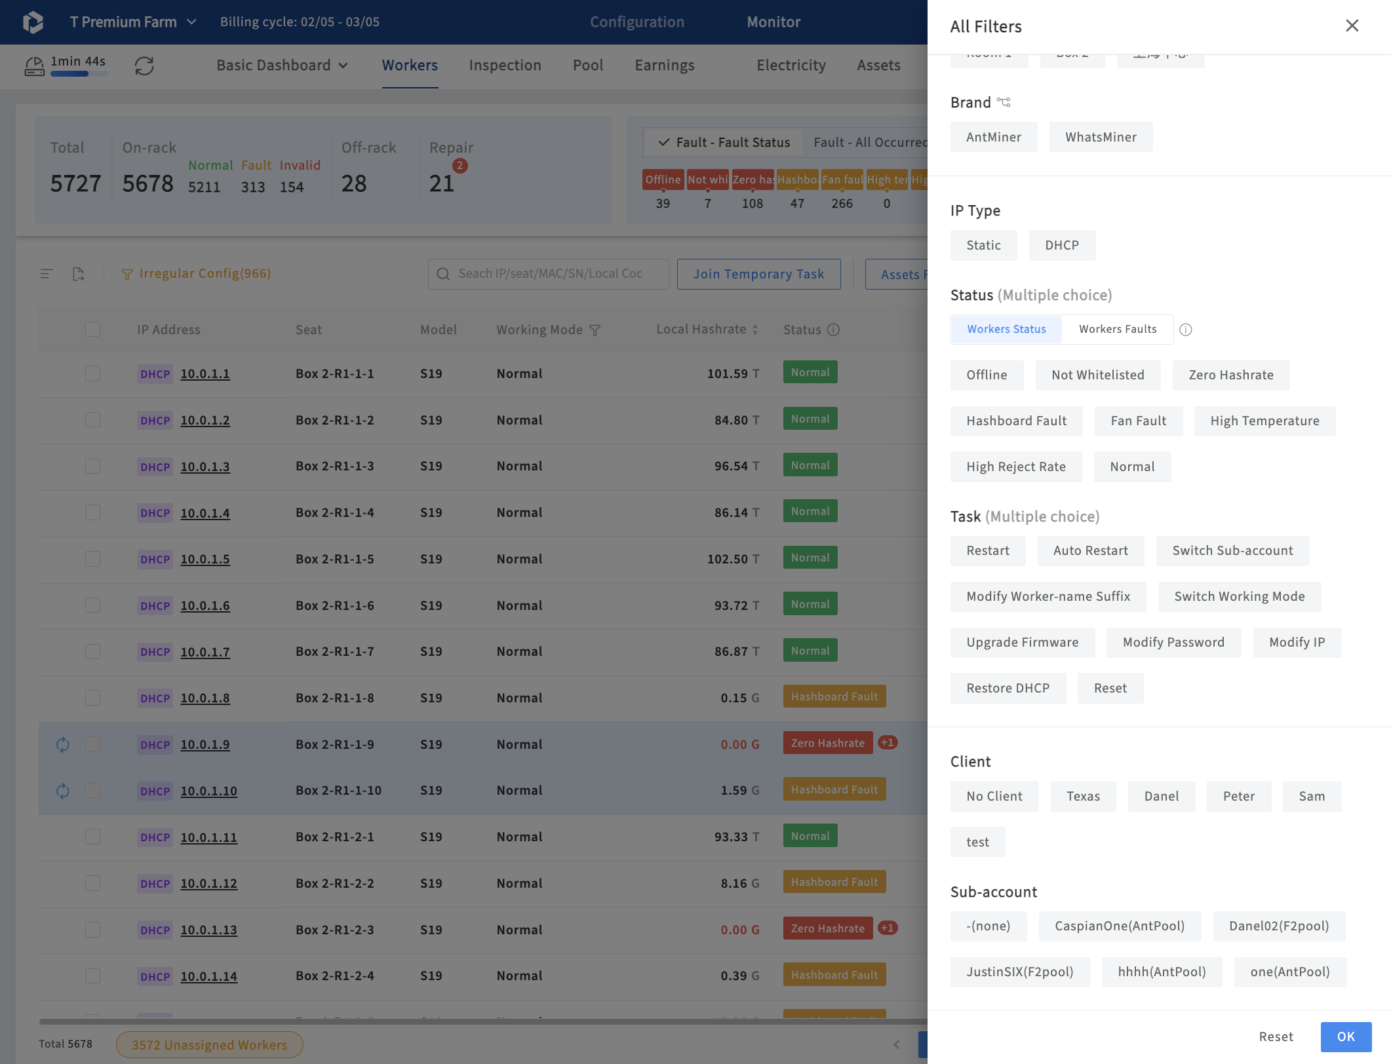Click the Irregular Config filter icon
Viewport: 1391px width, 1064px height.
pos(127,275)
